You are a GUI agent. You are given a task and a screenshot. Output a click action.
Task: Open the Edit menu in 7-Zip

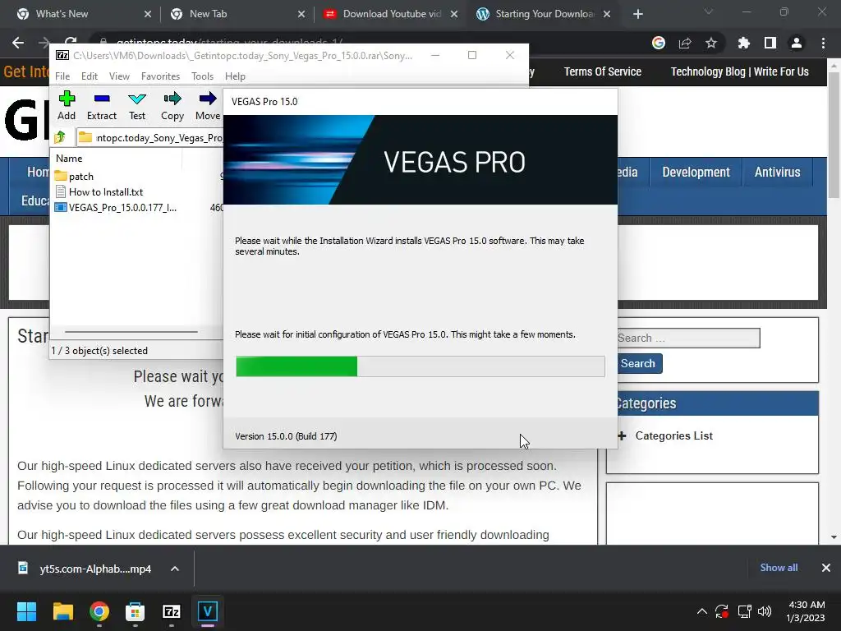[x=89, y=76]
